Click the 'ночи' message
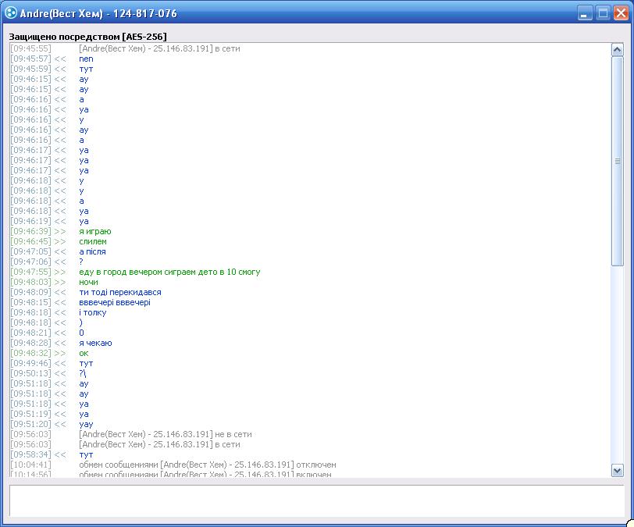 88,283
